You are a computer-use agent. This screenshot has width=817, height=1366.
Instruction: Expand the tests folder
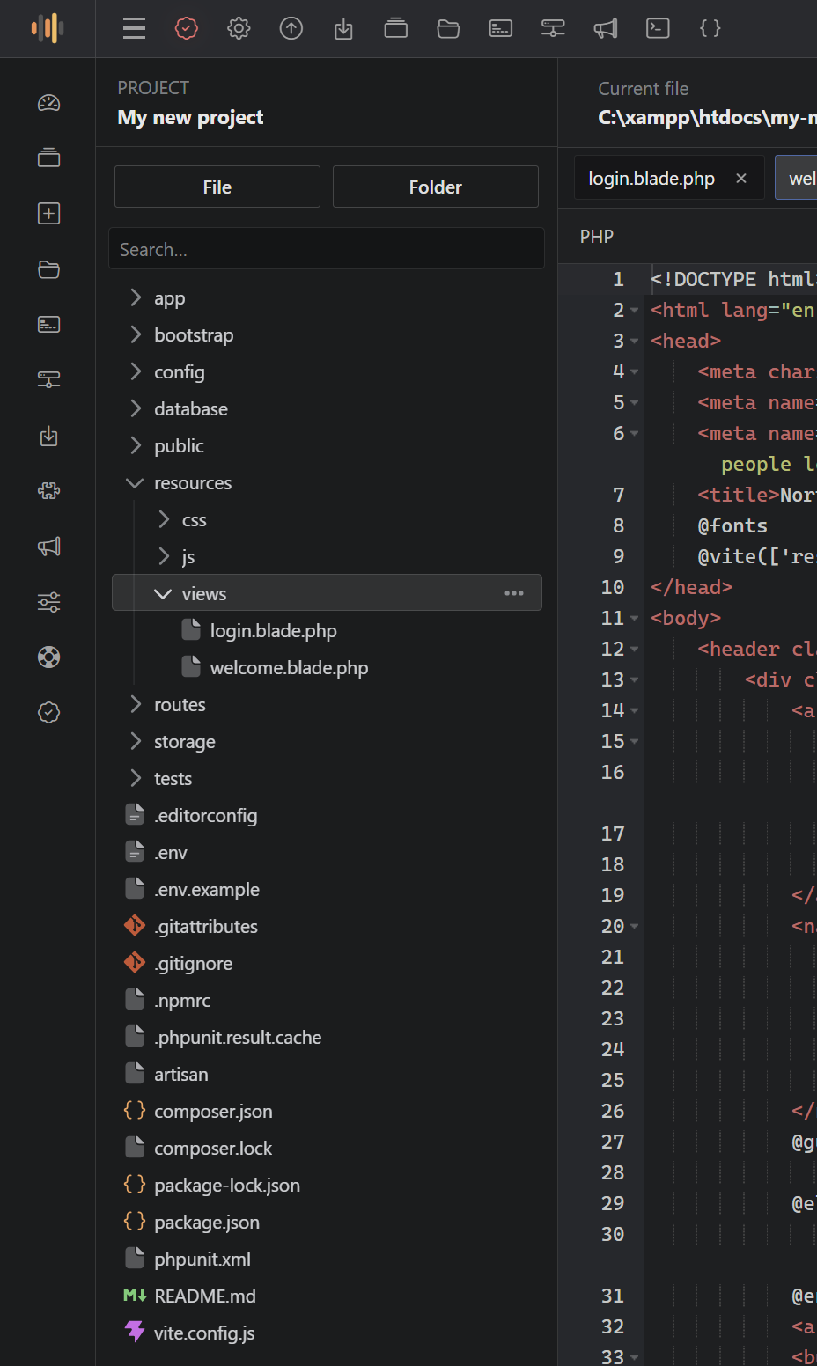pos(136,779)
